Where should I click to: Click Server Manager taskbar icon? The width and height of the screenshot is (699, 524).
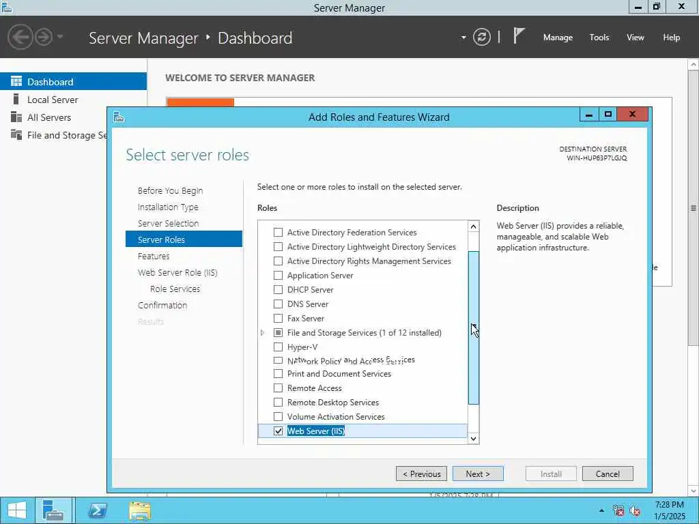(x=53, y=510)
